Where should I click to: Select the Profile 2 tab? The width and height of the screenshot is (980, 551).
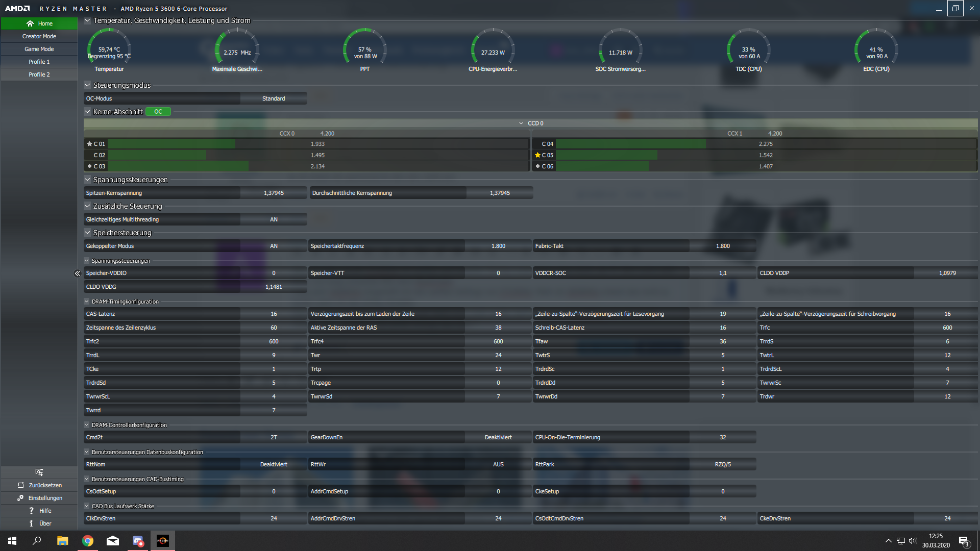[x=39, y=74]
